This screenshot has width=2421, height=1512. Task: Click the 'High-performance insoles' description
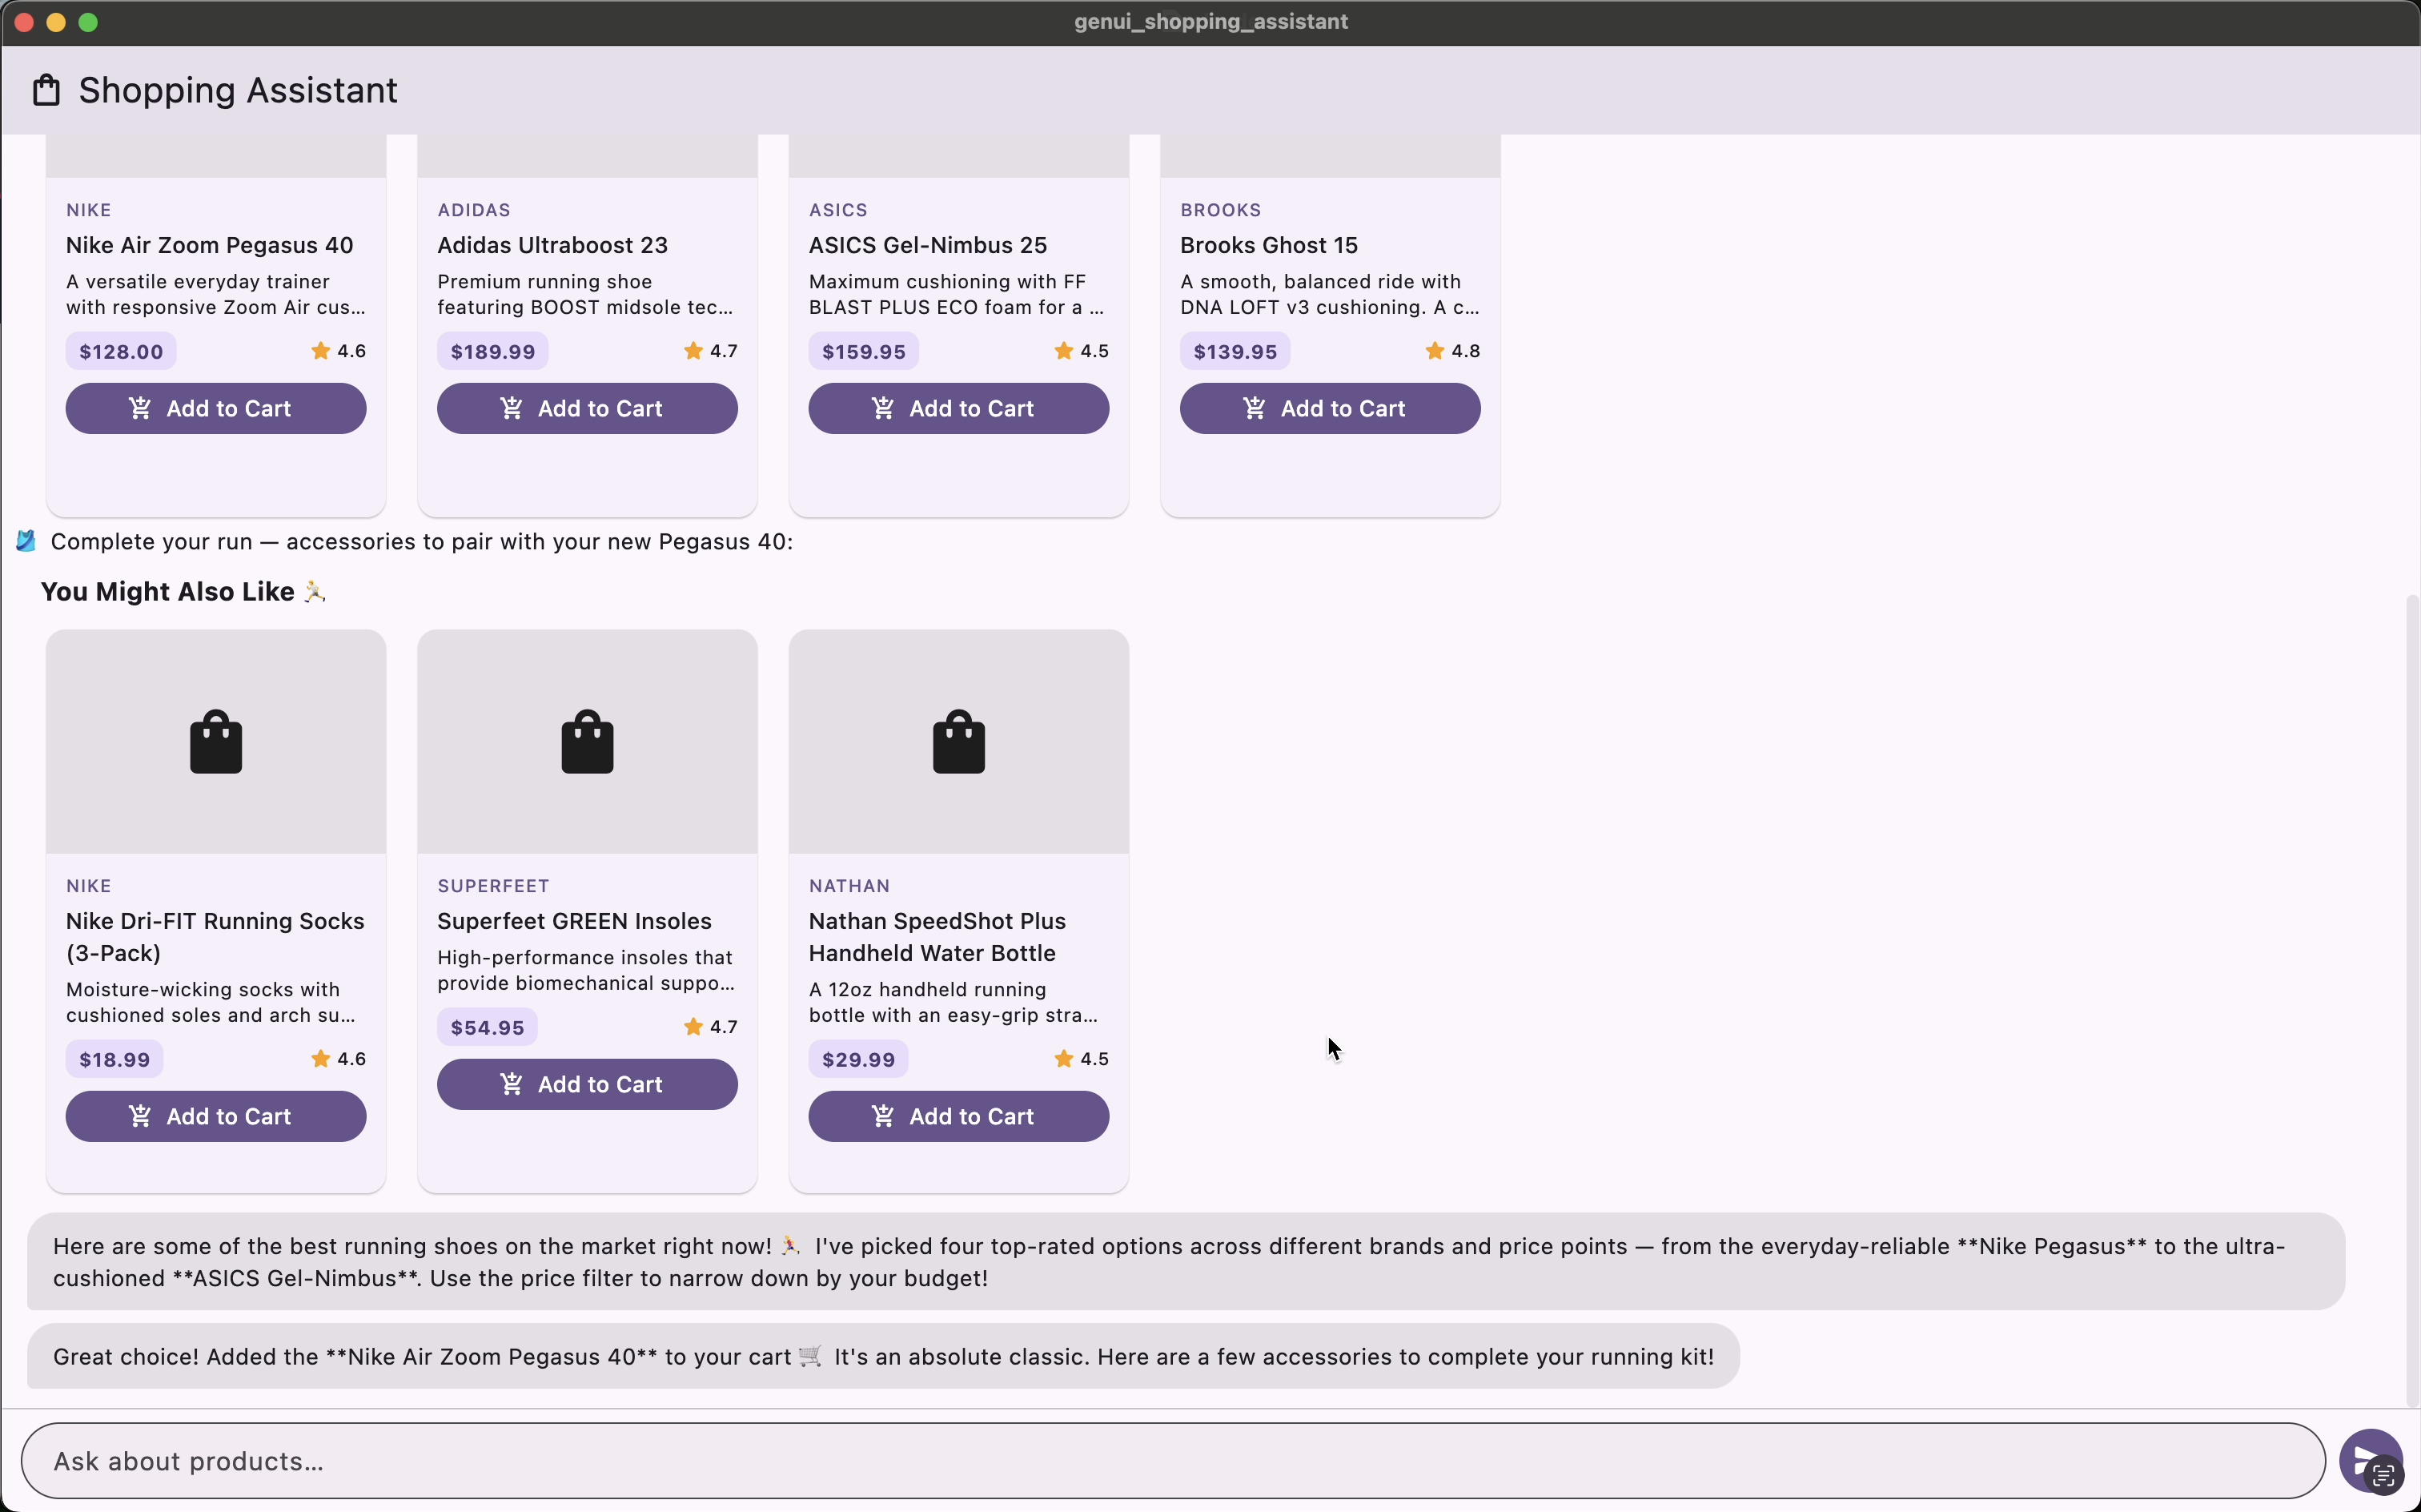tap(586, 971)
